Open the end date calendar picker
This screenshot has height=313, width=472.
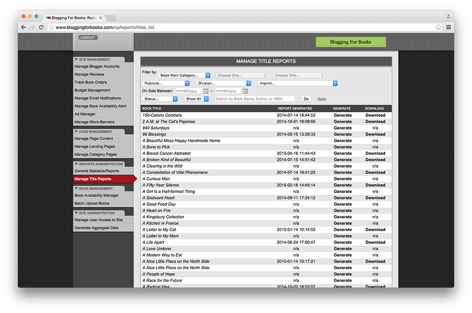click(245, 91)
